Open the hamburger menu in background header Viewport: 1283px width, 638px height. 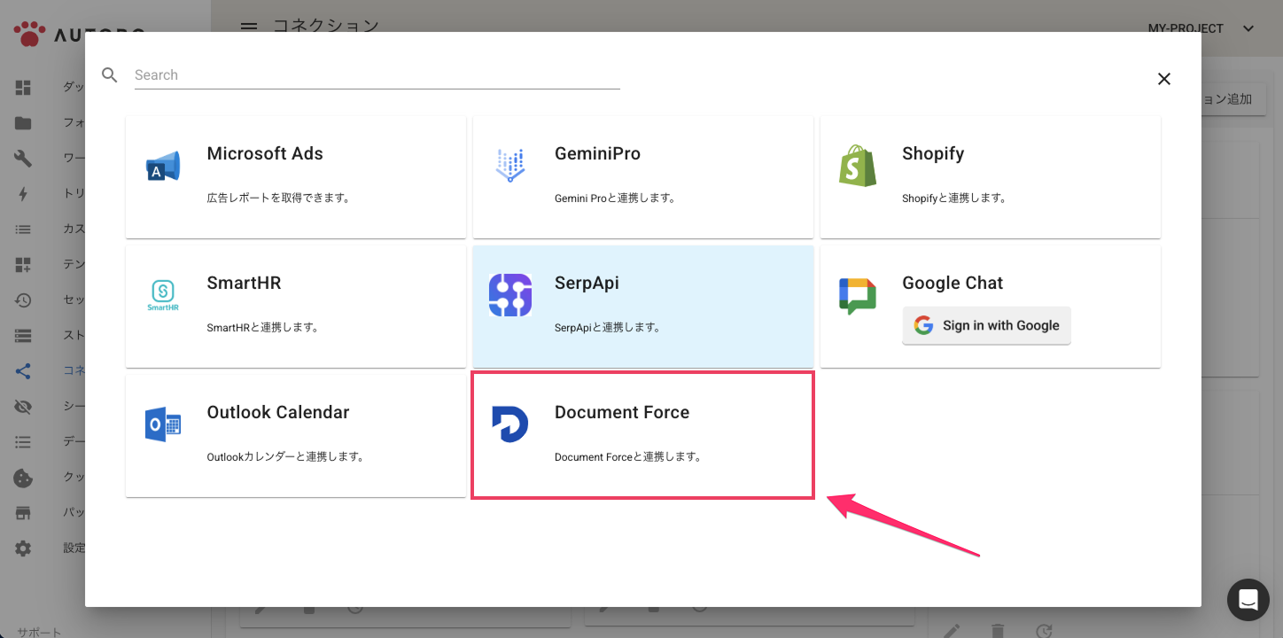[250, 26]
